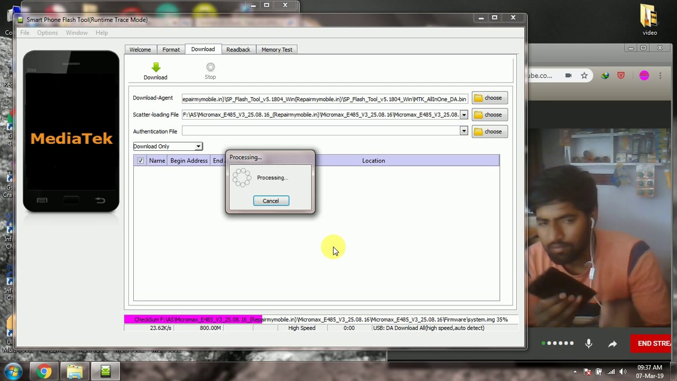Screen dimensions: 677x381
Task: Click the share arrow in the stream window
Action: tap(612, 344)
